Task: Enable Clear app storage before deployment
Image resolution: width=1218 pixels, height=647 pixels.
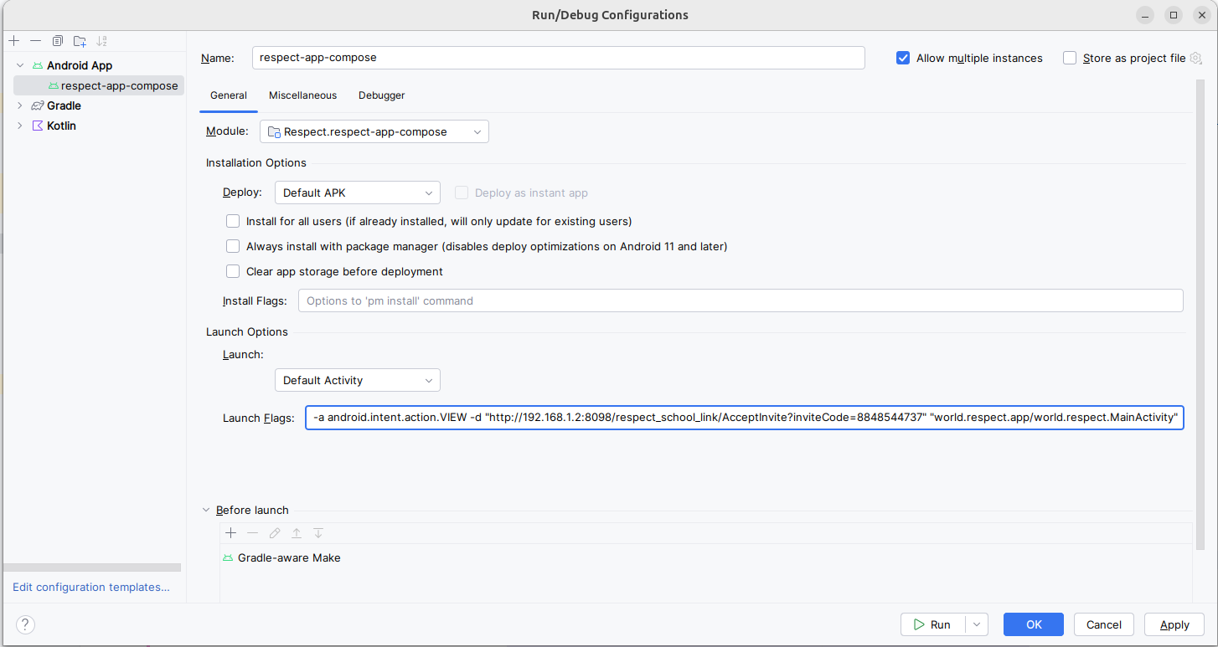Action: point(233,271)
